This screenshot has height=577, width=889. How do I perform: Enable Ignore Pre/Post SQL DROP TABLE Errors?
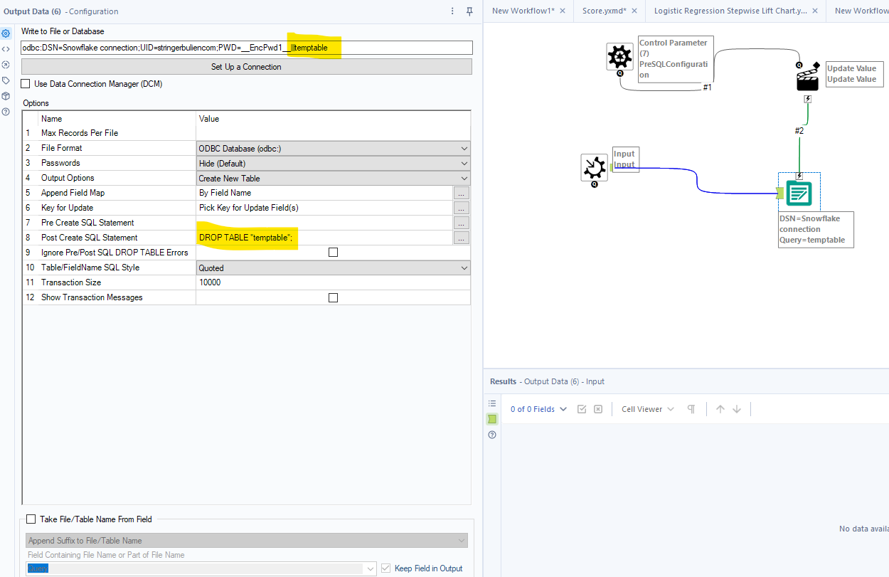[333, 252]
